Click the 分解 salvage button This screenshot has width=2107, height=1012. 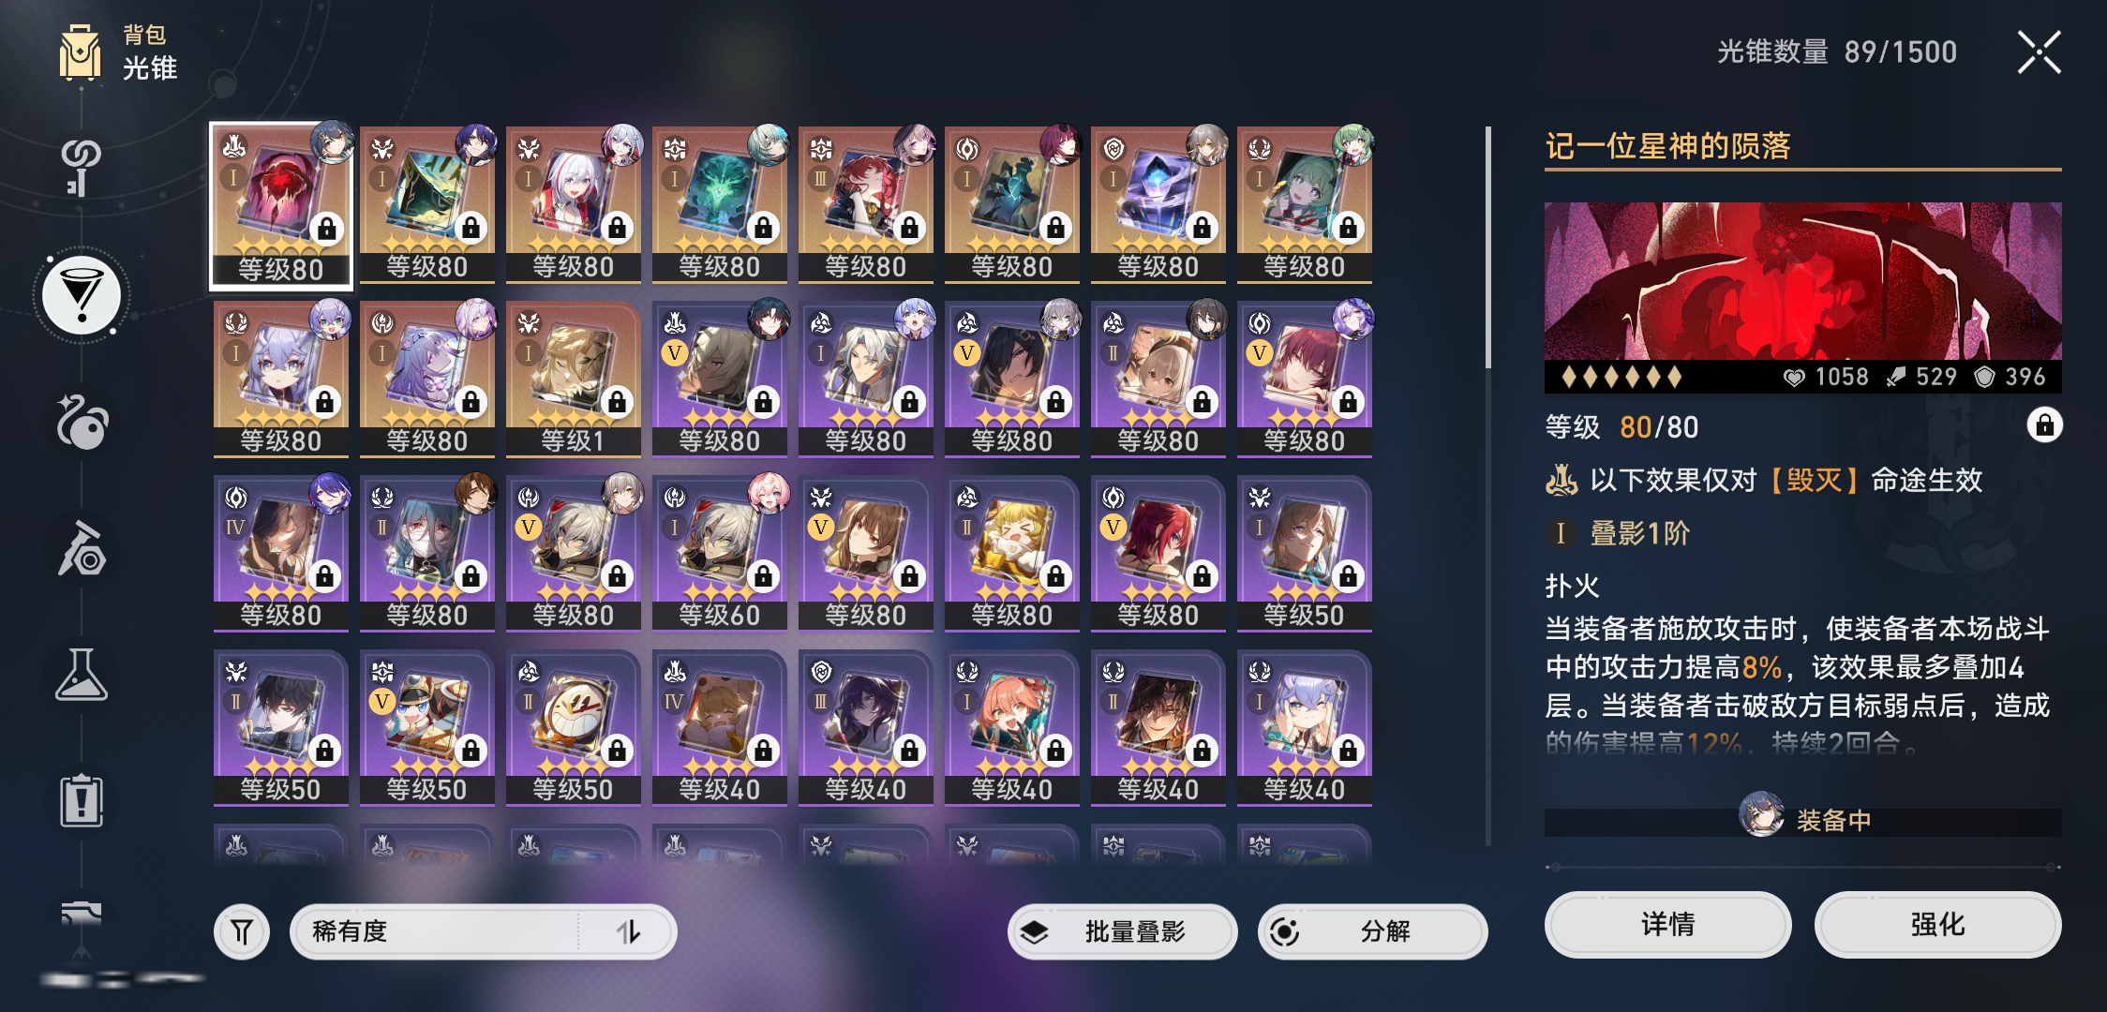point(1372,931)
